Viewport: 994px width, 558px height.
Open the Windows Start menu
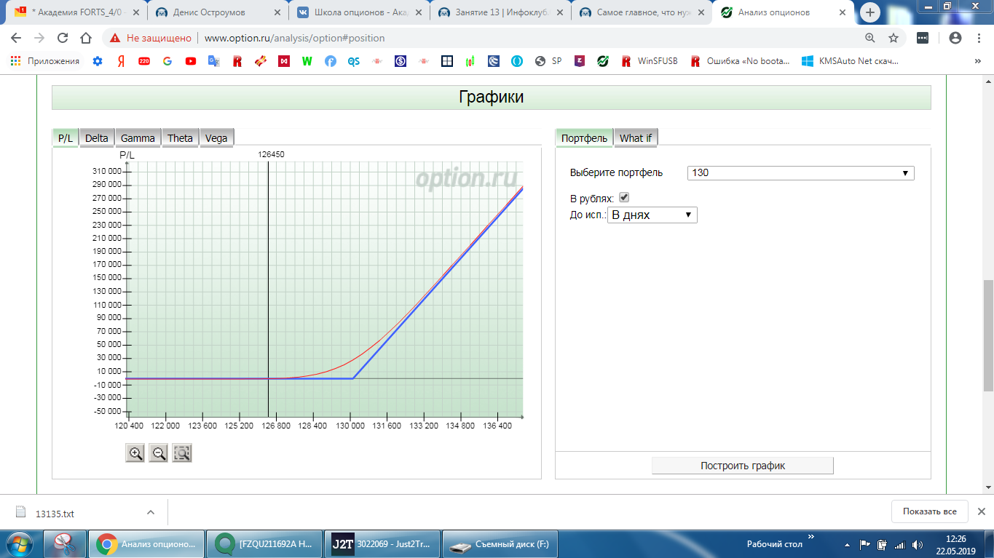(x=19, y=543)
